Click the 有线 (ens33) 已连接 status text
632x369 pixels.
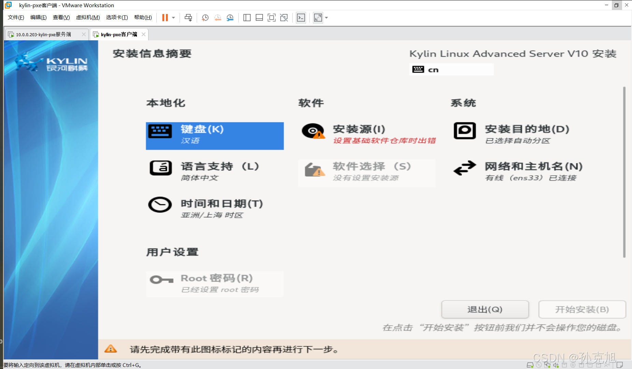[531, 178]
